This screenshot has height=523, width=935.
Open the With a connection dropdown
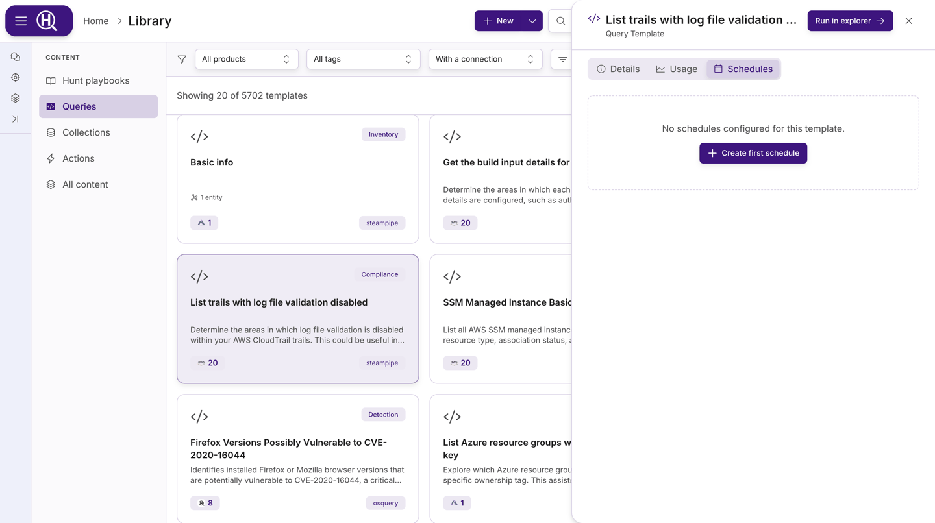tap(485, 59)
